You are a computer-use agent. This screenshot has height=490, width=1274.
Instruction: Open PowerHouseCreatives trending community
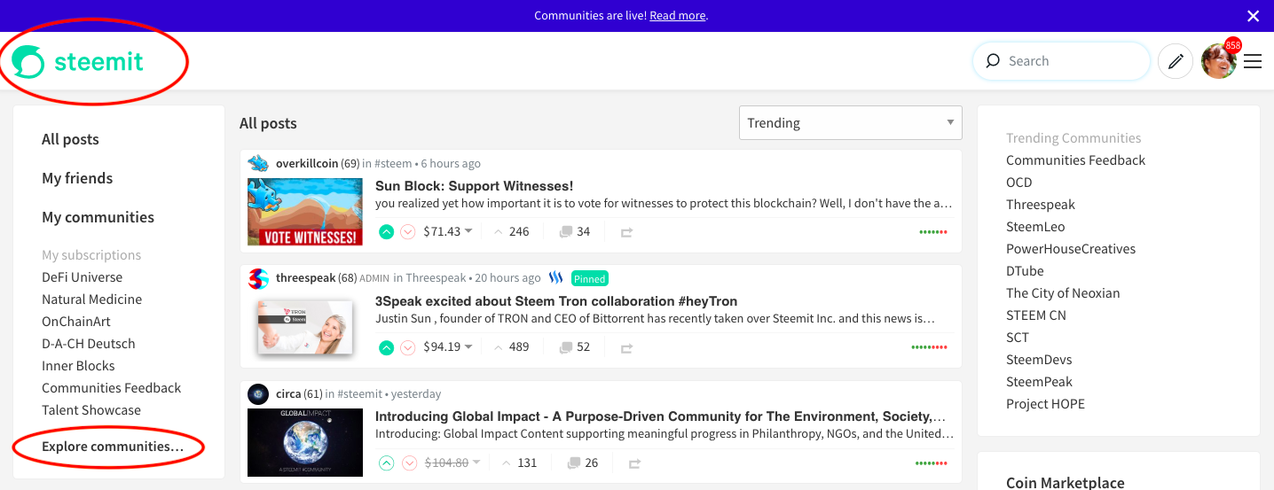click(x=1071, y=249)
